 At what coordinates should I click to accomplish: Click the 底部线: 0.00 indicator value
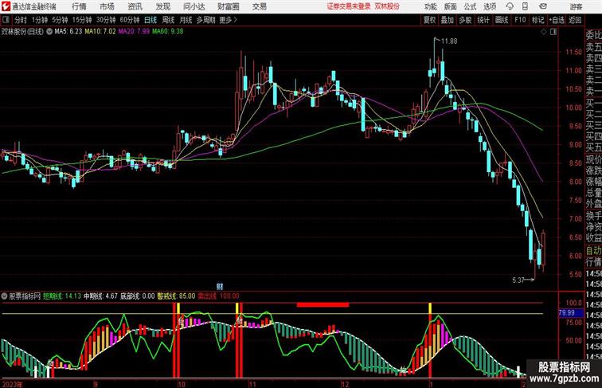137,296
